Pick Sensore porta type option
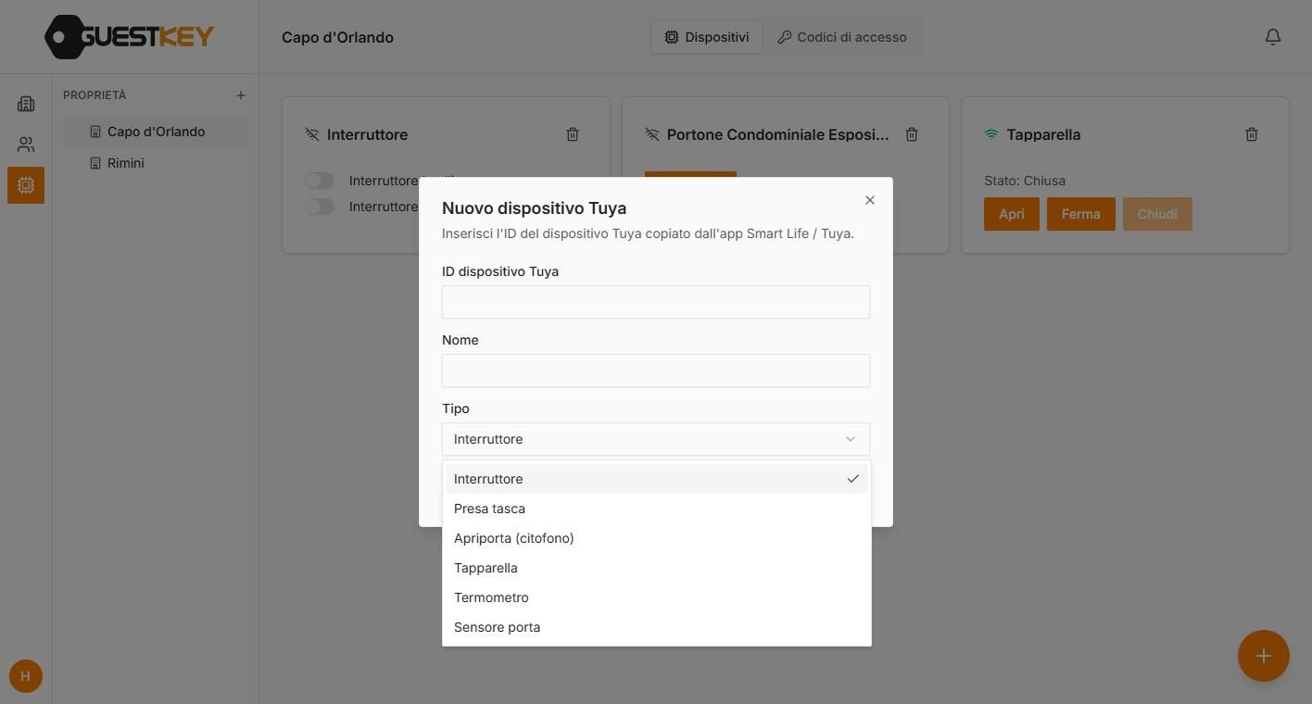Image resolution: width=1312 pixels, height=704 pixels. [x=657, y=627]
